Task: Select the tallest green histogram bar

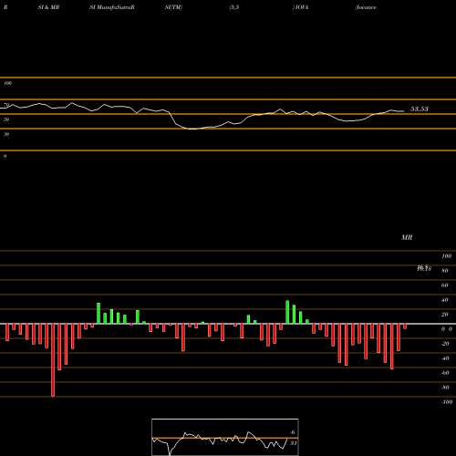Action: click(287, 312)
